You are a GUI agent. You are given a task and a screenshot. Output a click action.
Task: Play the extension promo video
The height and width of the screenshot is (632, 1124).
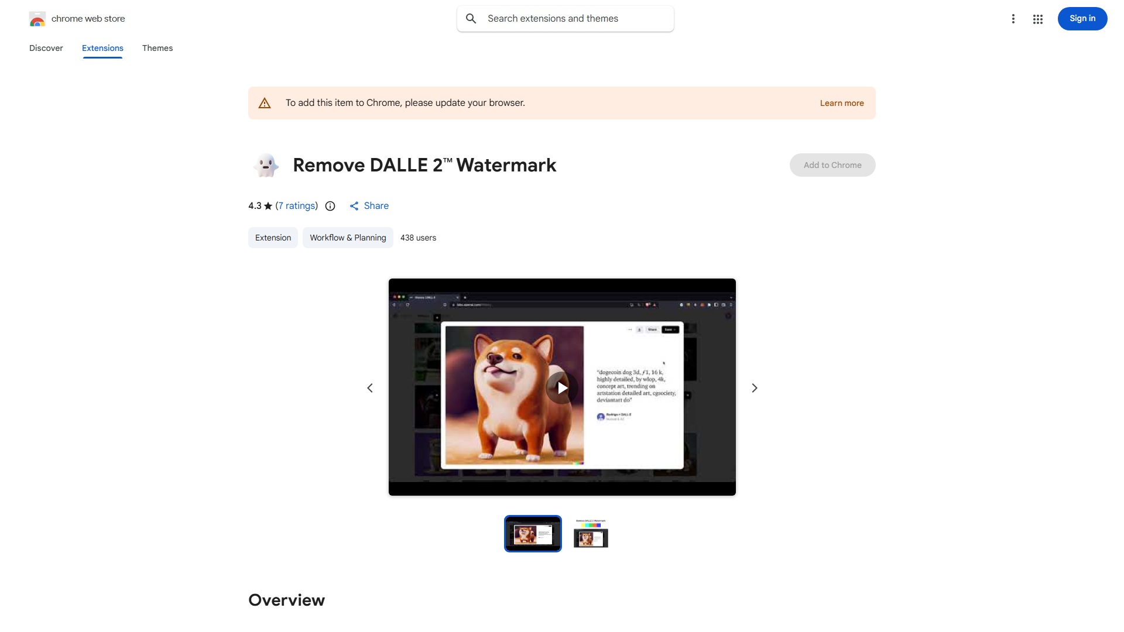(x=561, y=387)
